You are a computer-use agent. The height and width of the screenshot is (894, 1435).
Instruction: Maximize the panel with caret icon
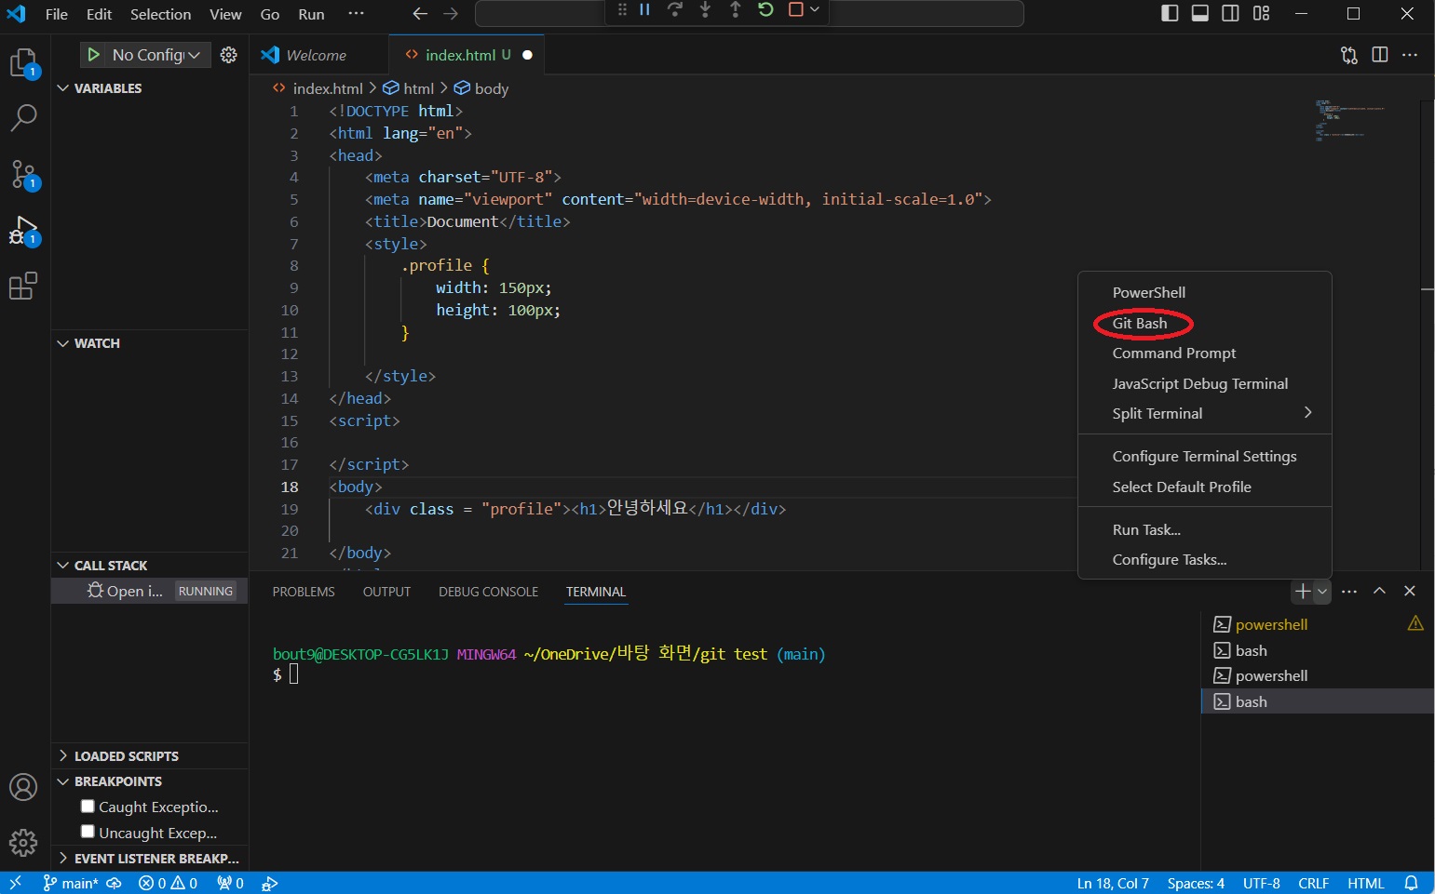(1379, 591)
